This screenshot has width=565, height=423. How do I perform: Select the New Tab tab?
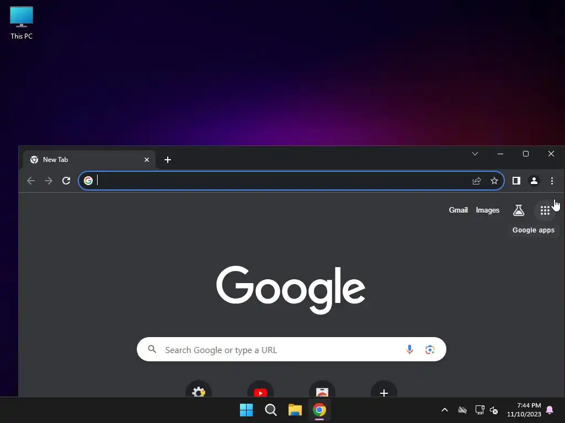(x=89, y=160)
